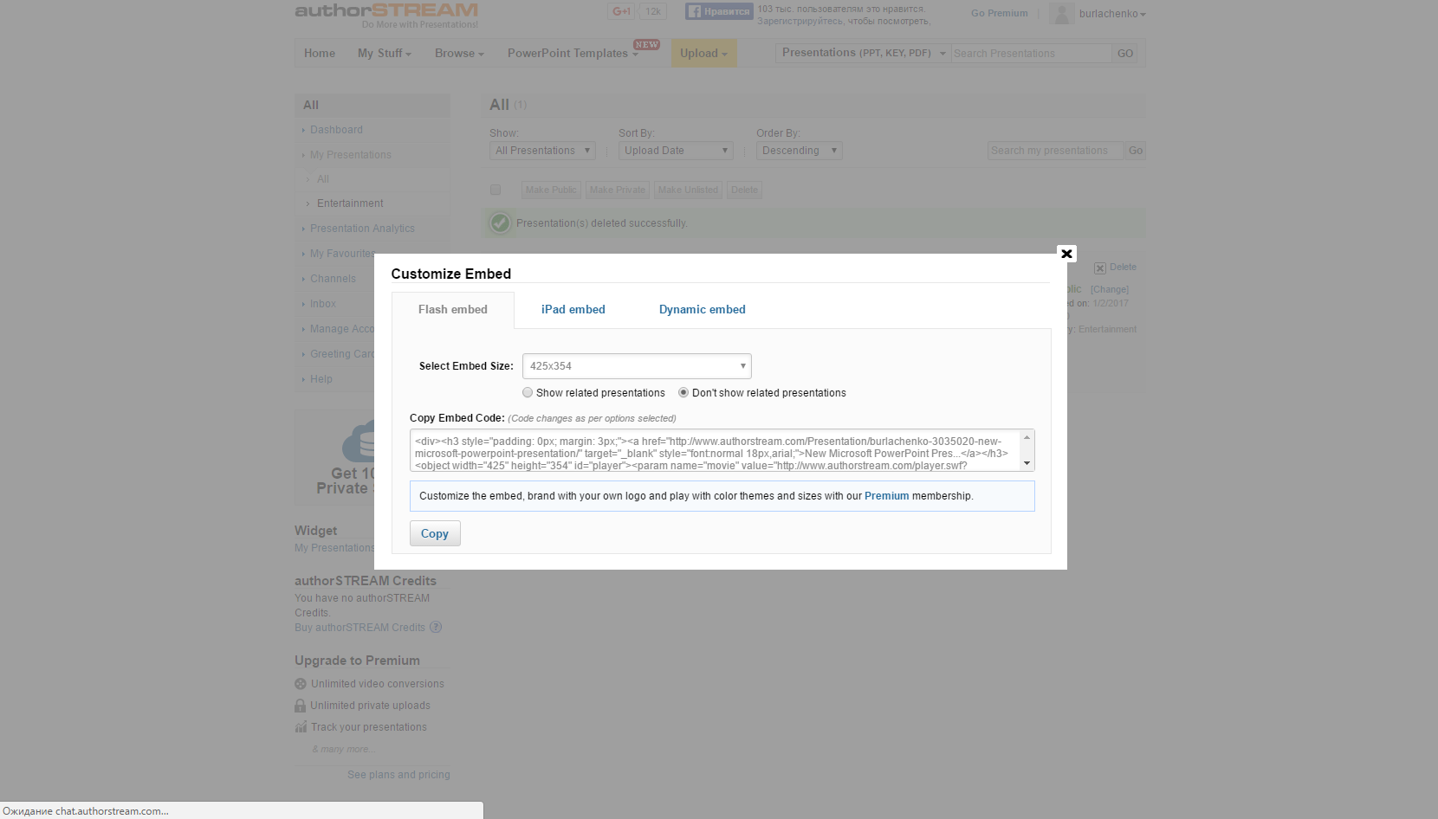The width and height of the screenshot is (1438, 819).
Task: Click the Copy button
Action: [x=435, y=533]
